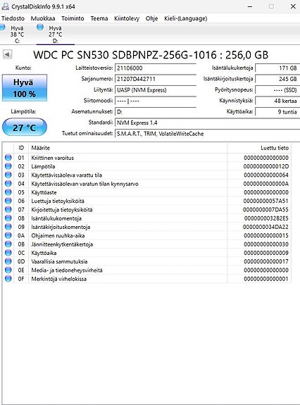300x405 pixels.
Task: Open the Kiintolevy menu
Action: (127, 18)
